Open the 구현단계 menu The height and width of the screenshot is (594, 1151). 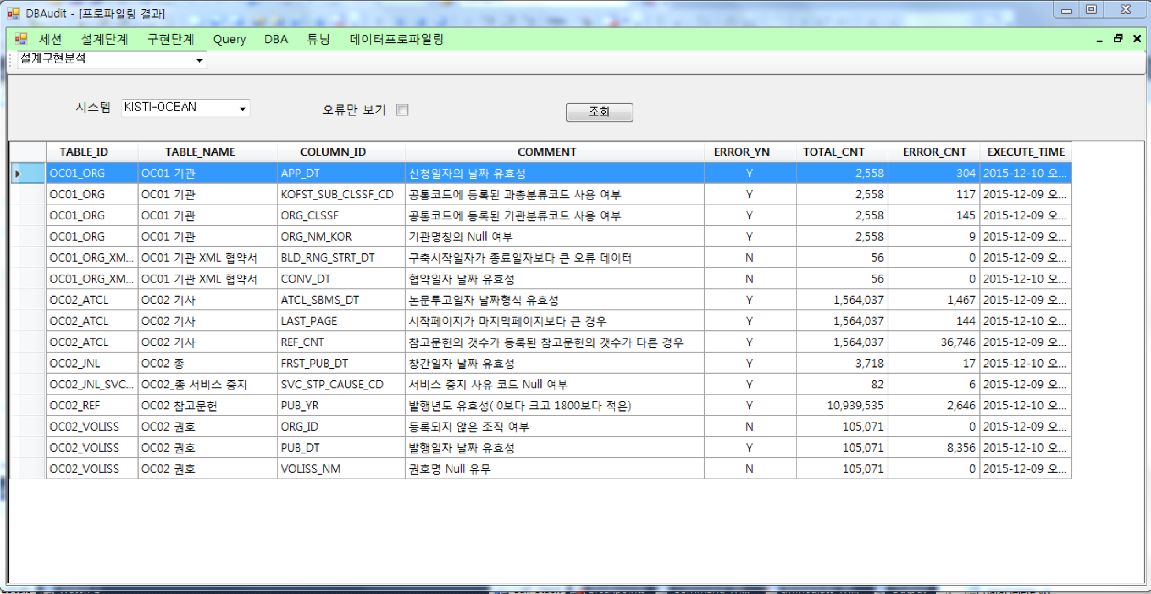coord(170,39)
